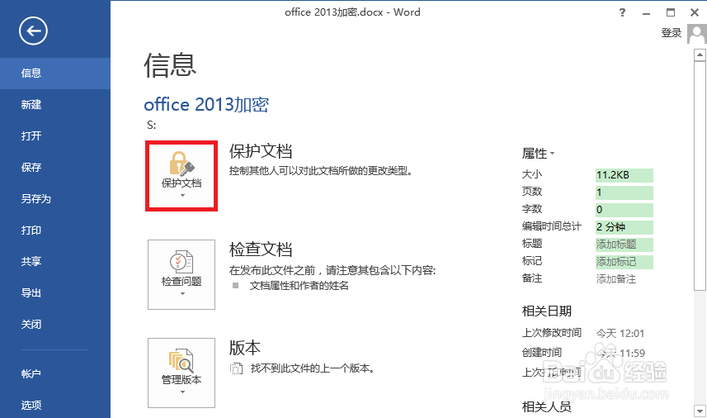Open 选项 options in sidebar
The height and width of the screenshot is (418, 707).
click(x=55, y=405)
